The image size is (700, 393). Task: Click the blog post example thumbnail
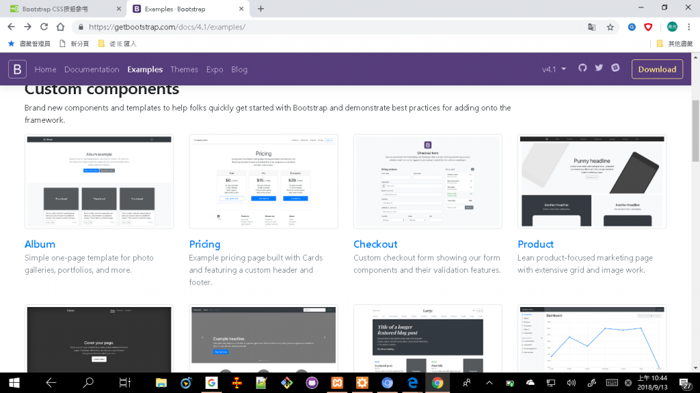pos(428,338)
